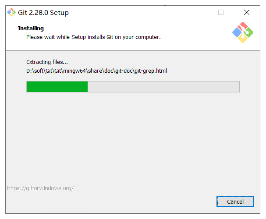The image size is (266, 219).
Task: Cancel the Git installation
Action: (235, 201)
